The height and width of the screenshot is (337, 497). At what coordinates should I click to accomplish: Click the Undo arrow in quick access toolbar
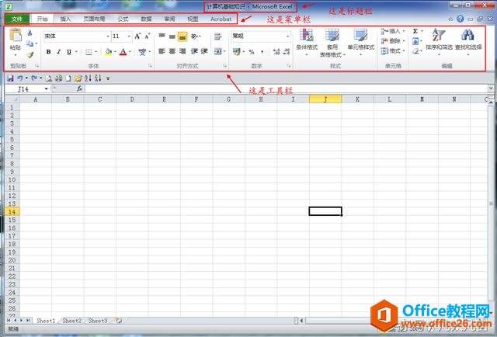[x=20, y=78]
